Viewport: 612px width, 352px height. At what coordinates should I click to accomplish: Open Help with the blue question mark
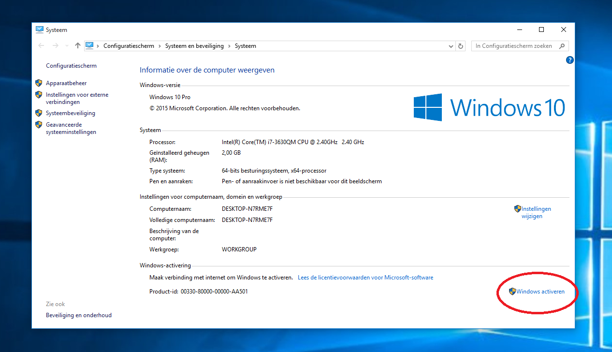tap(569, 60)
